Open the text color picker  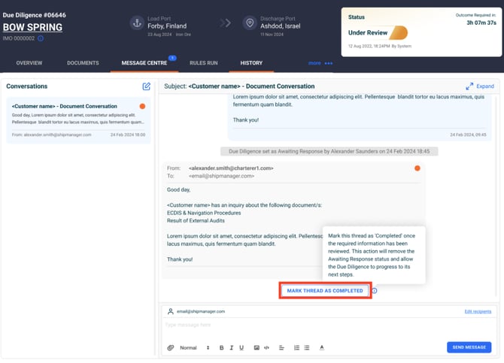[322, 348]
